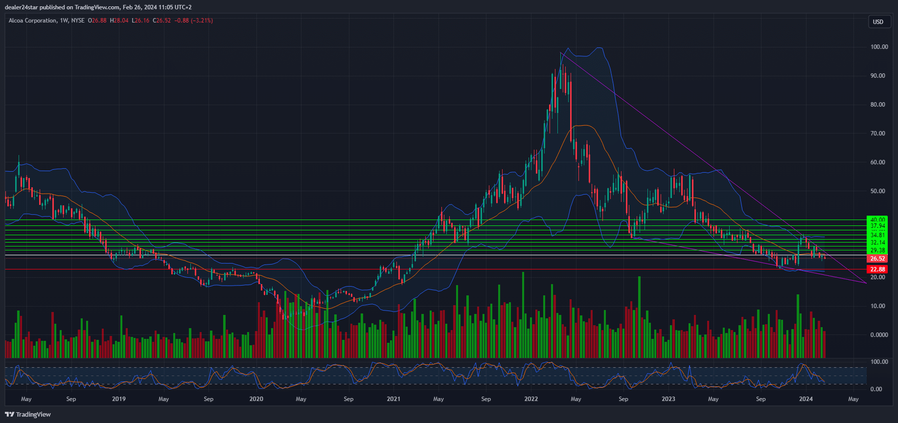Click the red 22.88 price label
The width and height of the screenshot is (898, 423).
pos(877,269)
